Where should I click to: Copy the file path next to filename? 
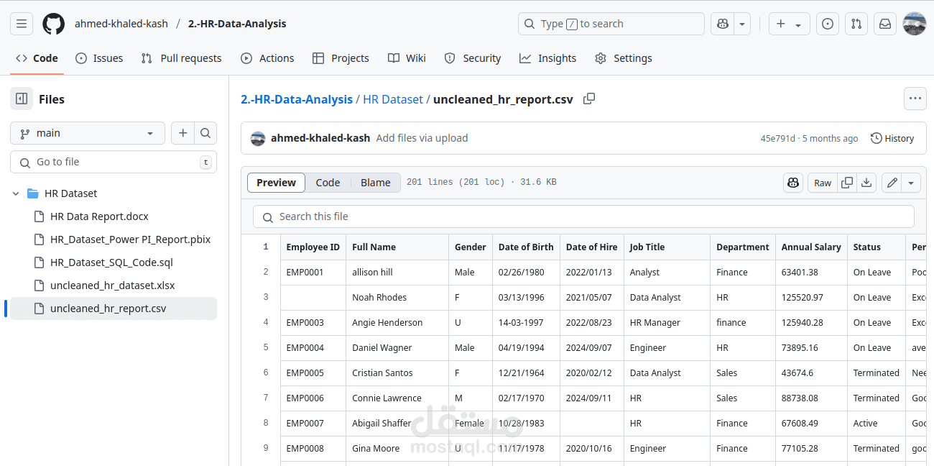(589, 99)
